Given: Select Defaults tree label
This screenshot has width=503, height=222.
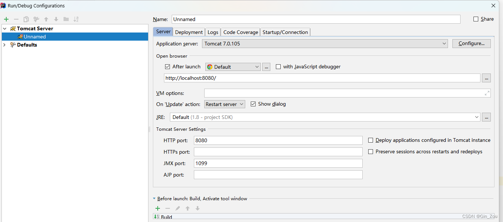Looking at the screenshot, I should pyautogui.click(x=27, y=45).
